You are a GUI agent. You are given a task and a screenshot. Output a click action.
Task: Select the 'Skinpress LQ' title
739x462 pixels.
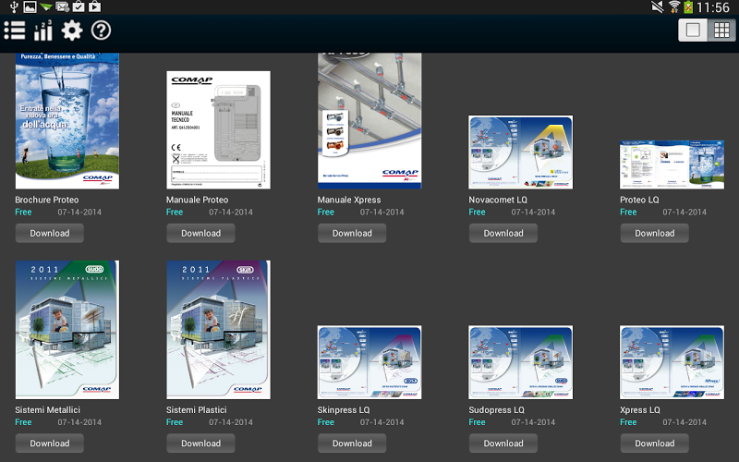tap(344, 410)
